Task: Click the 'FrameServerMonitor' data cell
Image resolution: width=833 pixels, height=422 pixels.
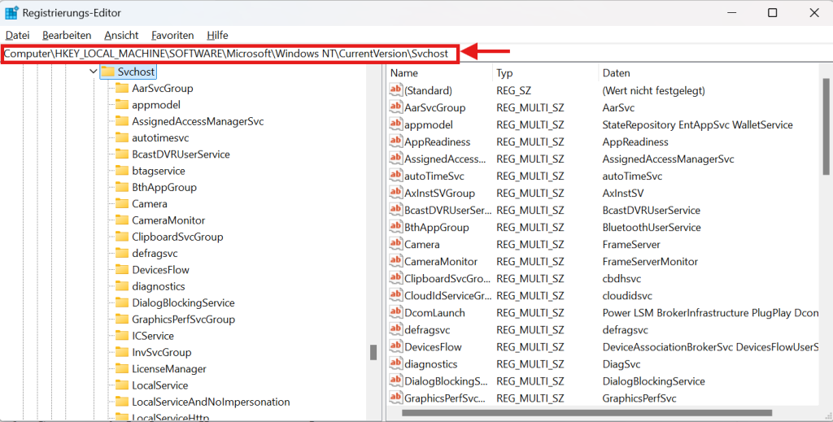Action: pyautogui.click(x=650, y=261)
